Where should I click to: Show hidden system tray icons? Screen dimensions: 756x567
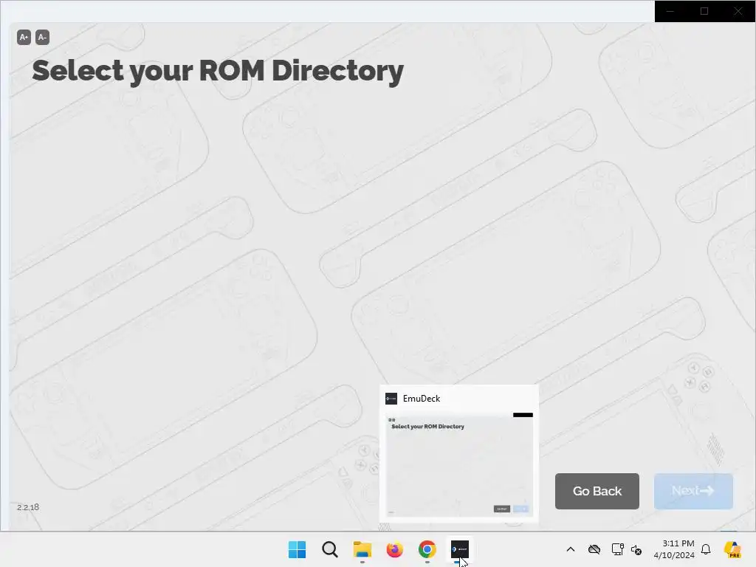[571, 549]
